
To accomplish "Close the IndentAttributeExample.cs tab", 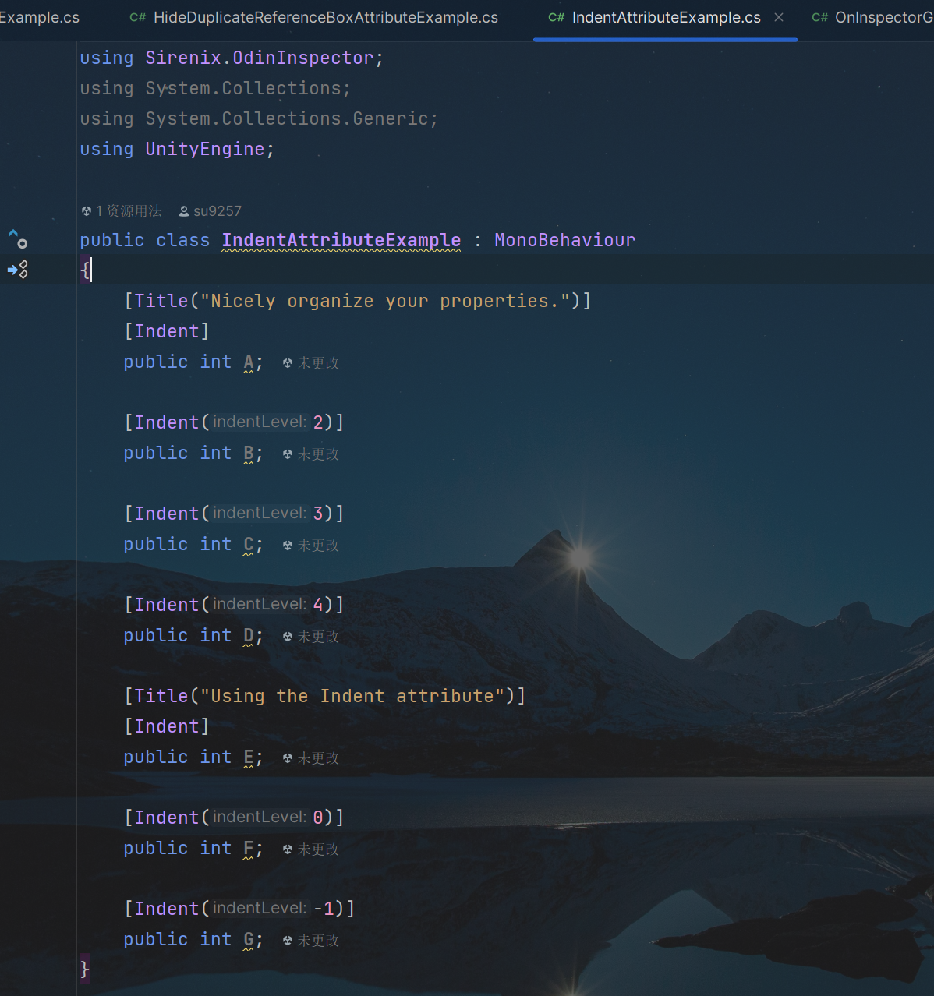I will coord(779,17).
